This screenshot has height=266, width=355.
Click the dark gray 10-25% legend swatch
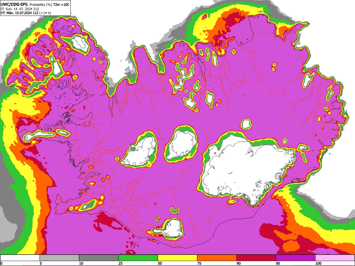pyautogui.click(x=99, y=258)
